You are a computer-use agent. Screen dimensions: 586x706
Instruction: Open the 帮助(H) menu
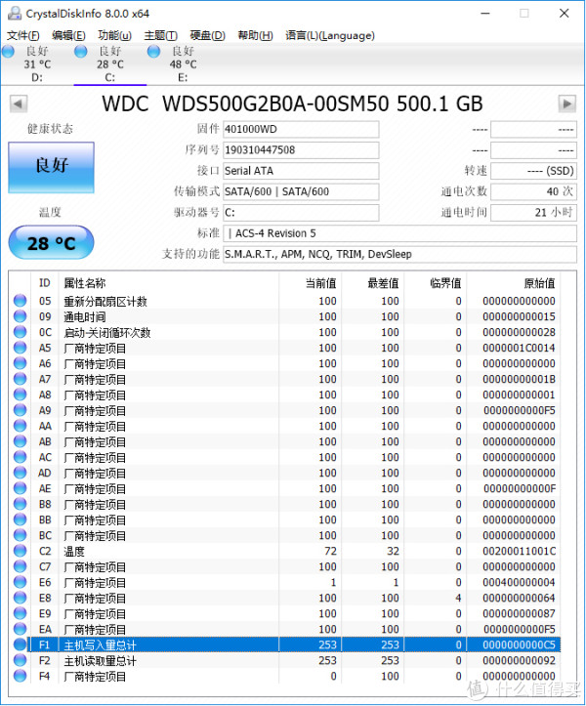pyautogui.click(x=255, y=35)
